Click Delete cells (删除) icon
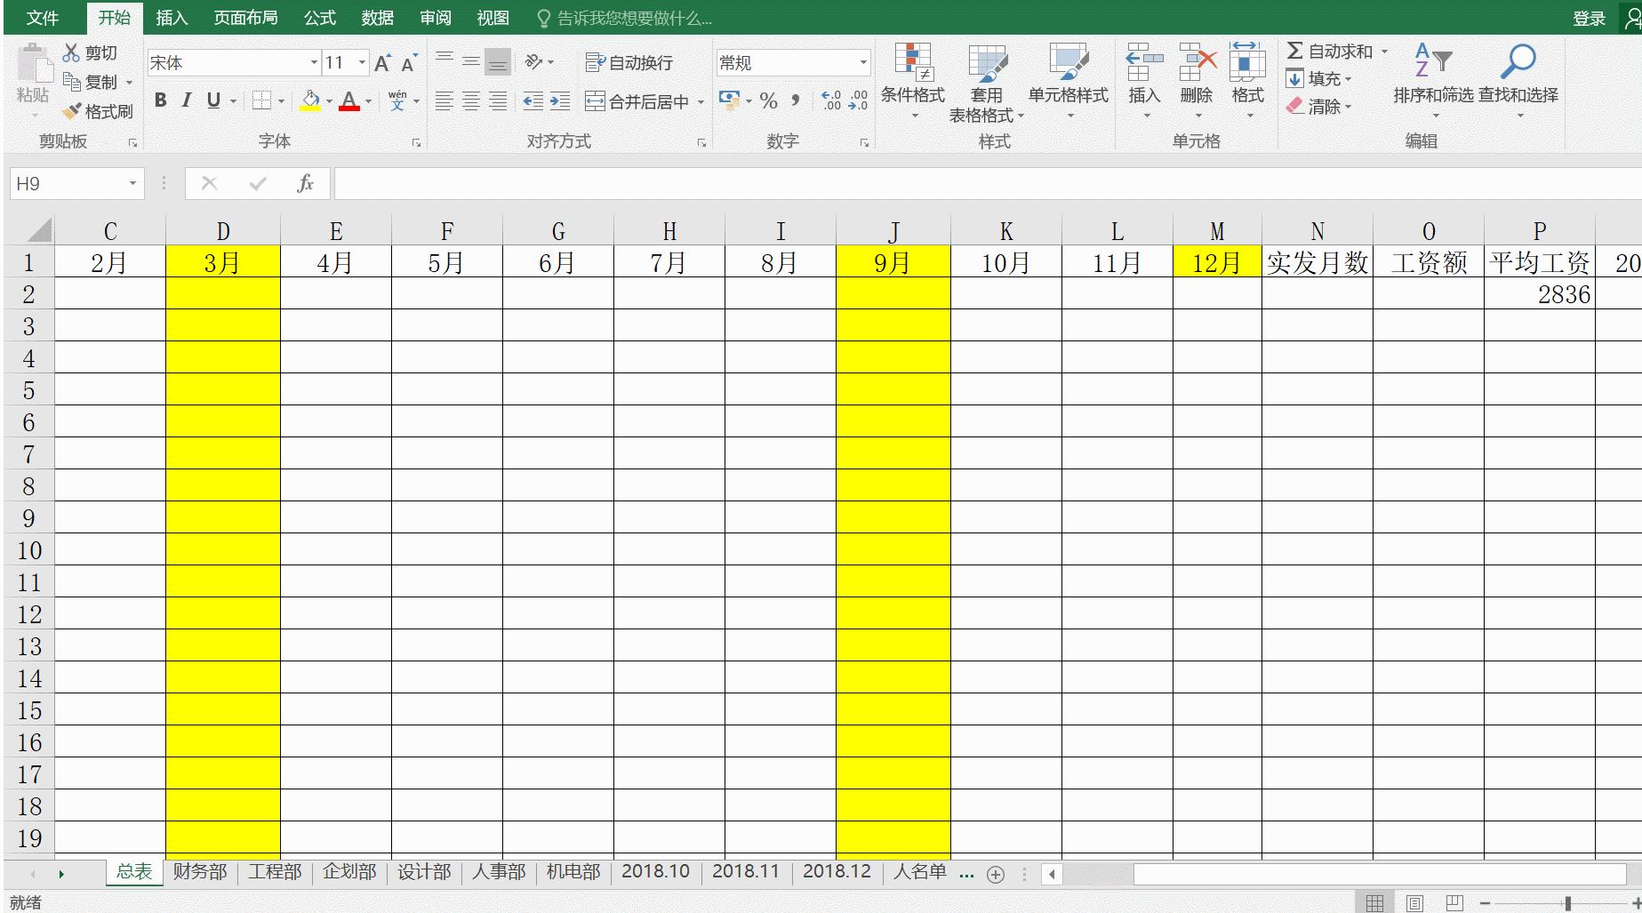Image resolution: width=1642 pixels, height=913 pixels. [x=1197, y=62]
